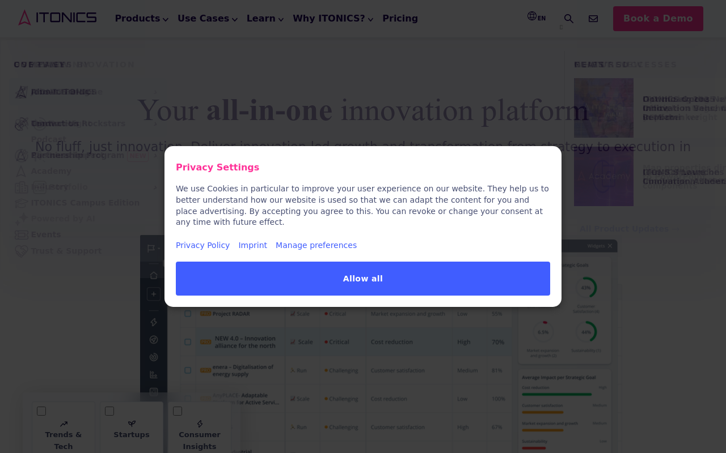This screenshot has height=453, width=726.
Task: Open the Privacy Policy link
Action: point(202,245)
